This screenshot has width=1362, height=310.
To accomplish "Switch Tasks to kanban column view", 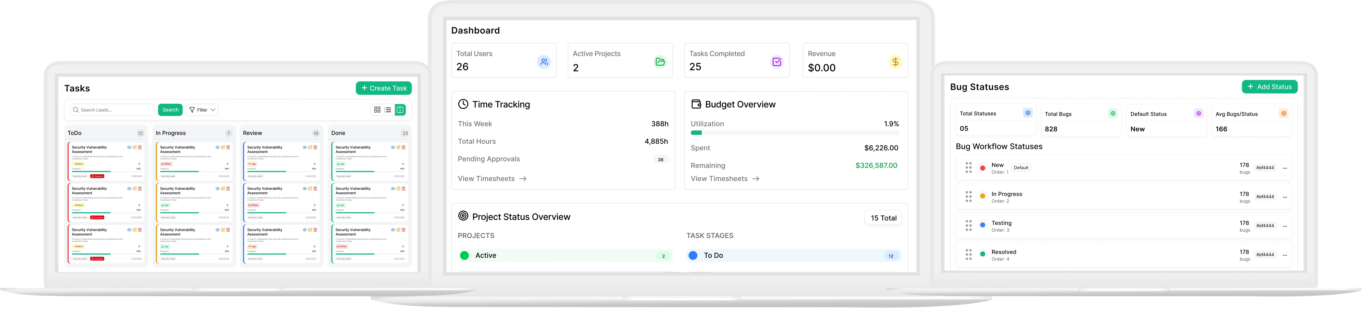I will click(400, 110).
